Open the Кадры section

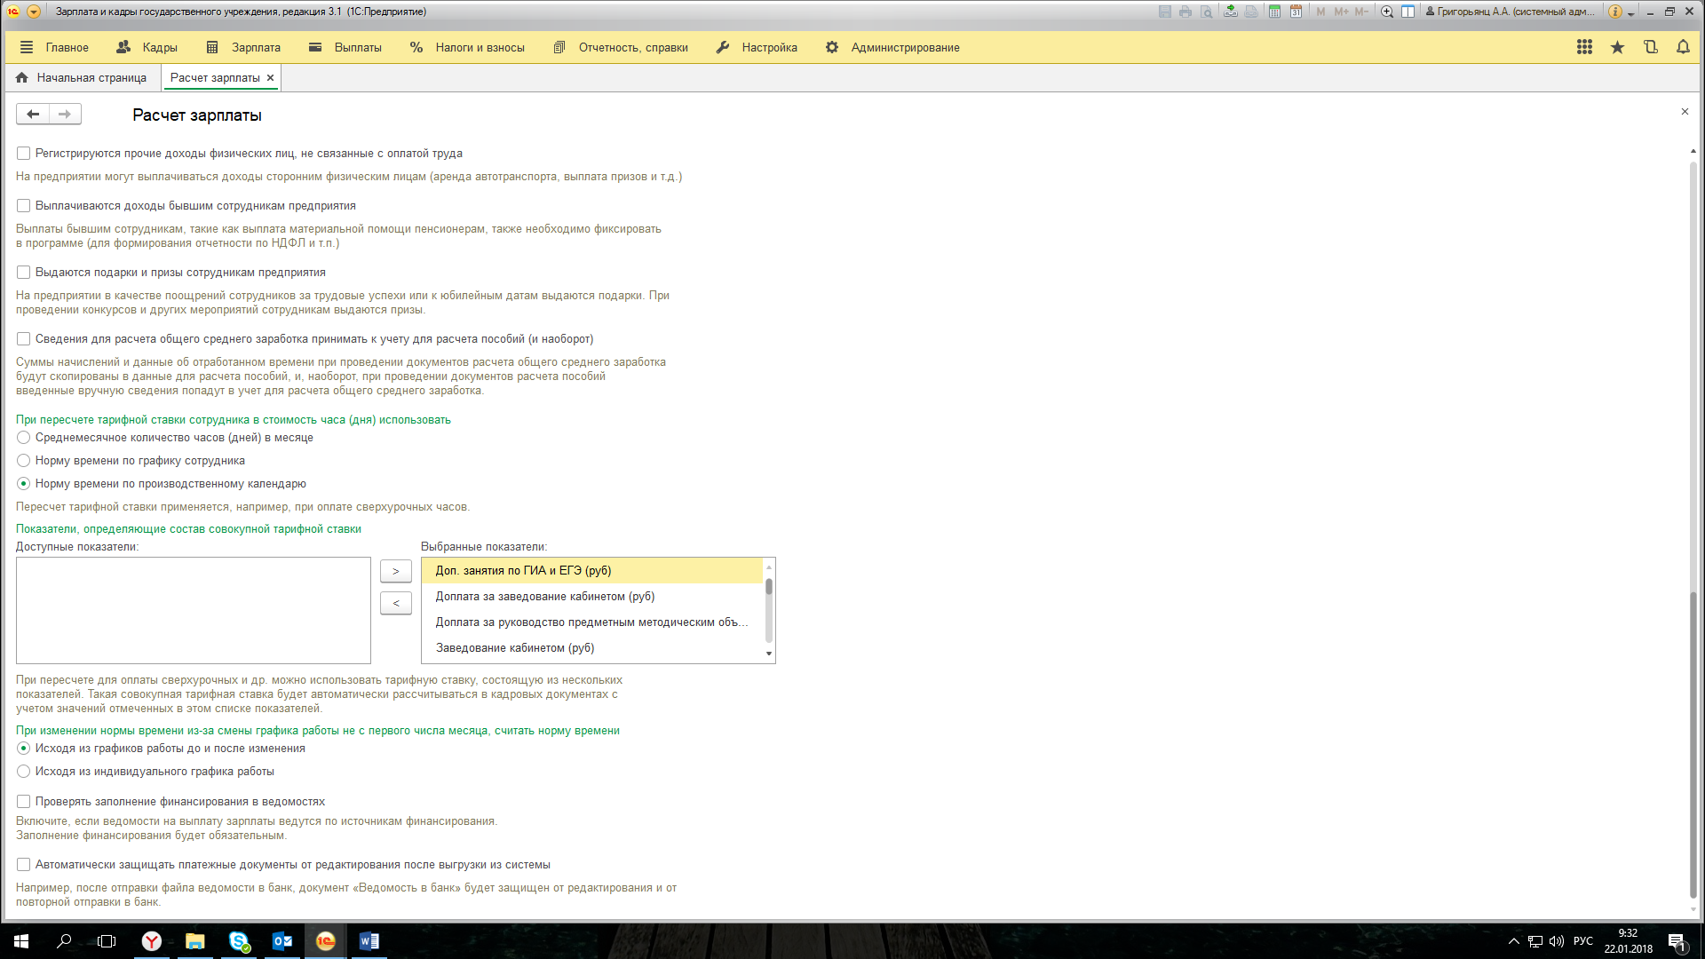coord(147,47)
